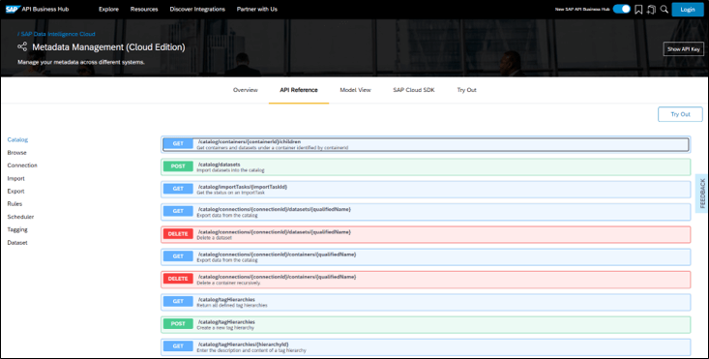
Task: Expand GET /catalog/containers/{containerId}/children operation
Action: (426, 144)
